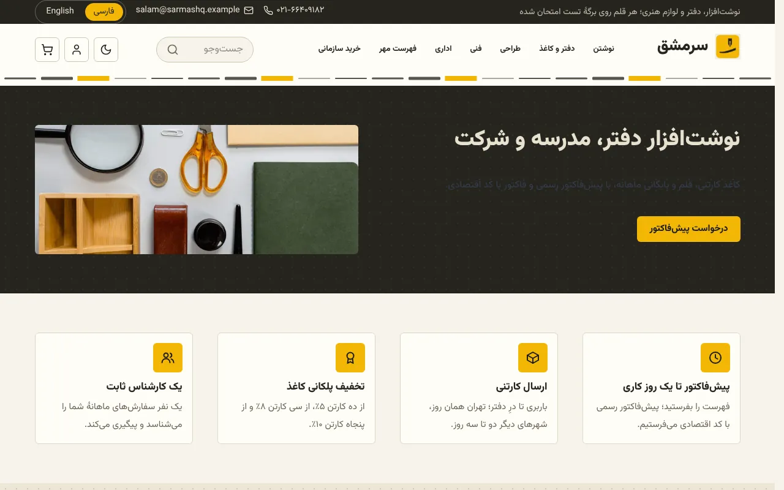Click the phone handset icon
The image size is (784, 490).
point(268,10)
